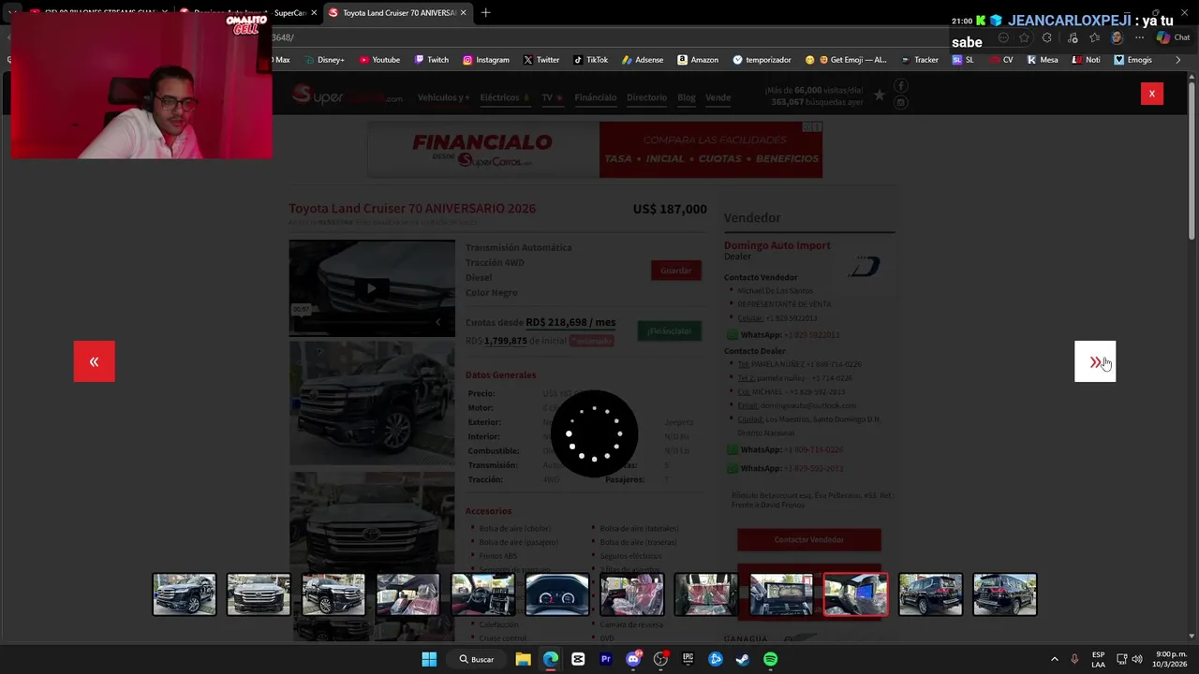Play the vehicle video preview
The image size is (1199, 674).
372,287
